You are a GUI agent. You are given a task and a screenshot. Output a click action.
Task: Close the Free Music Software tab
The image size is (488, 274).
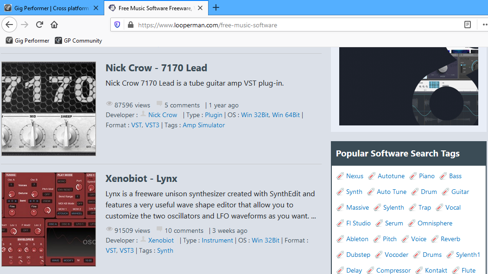(200, 8)
